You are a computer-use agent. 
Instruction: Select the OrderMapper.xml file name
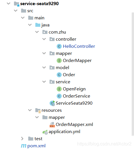74,125
